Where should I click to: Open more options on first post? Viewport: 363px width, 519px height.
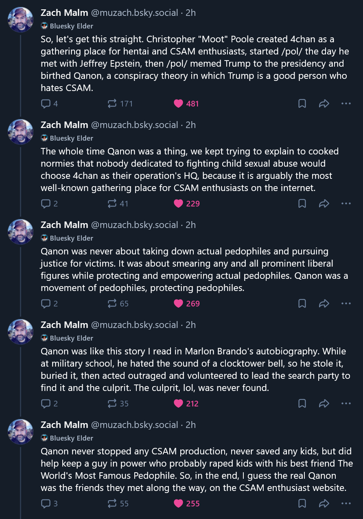pos(346,104)
